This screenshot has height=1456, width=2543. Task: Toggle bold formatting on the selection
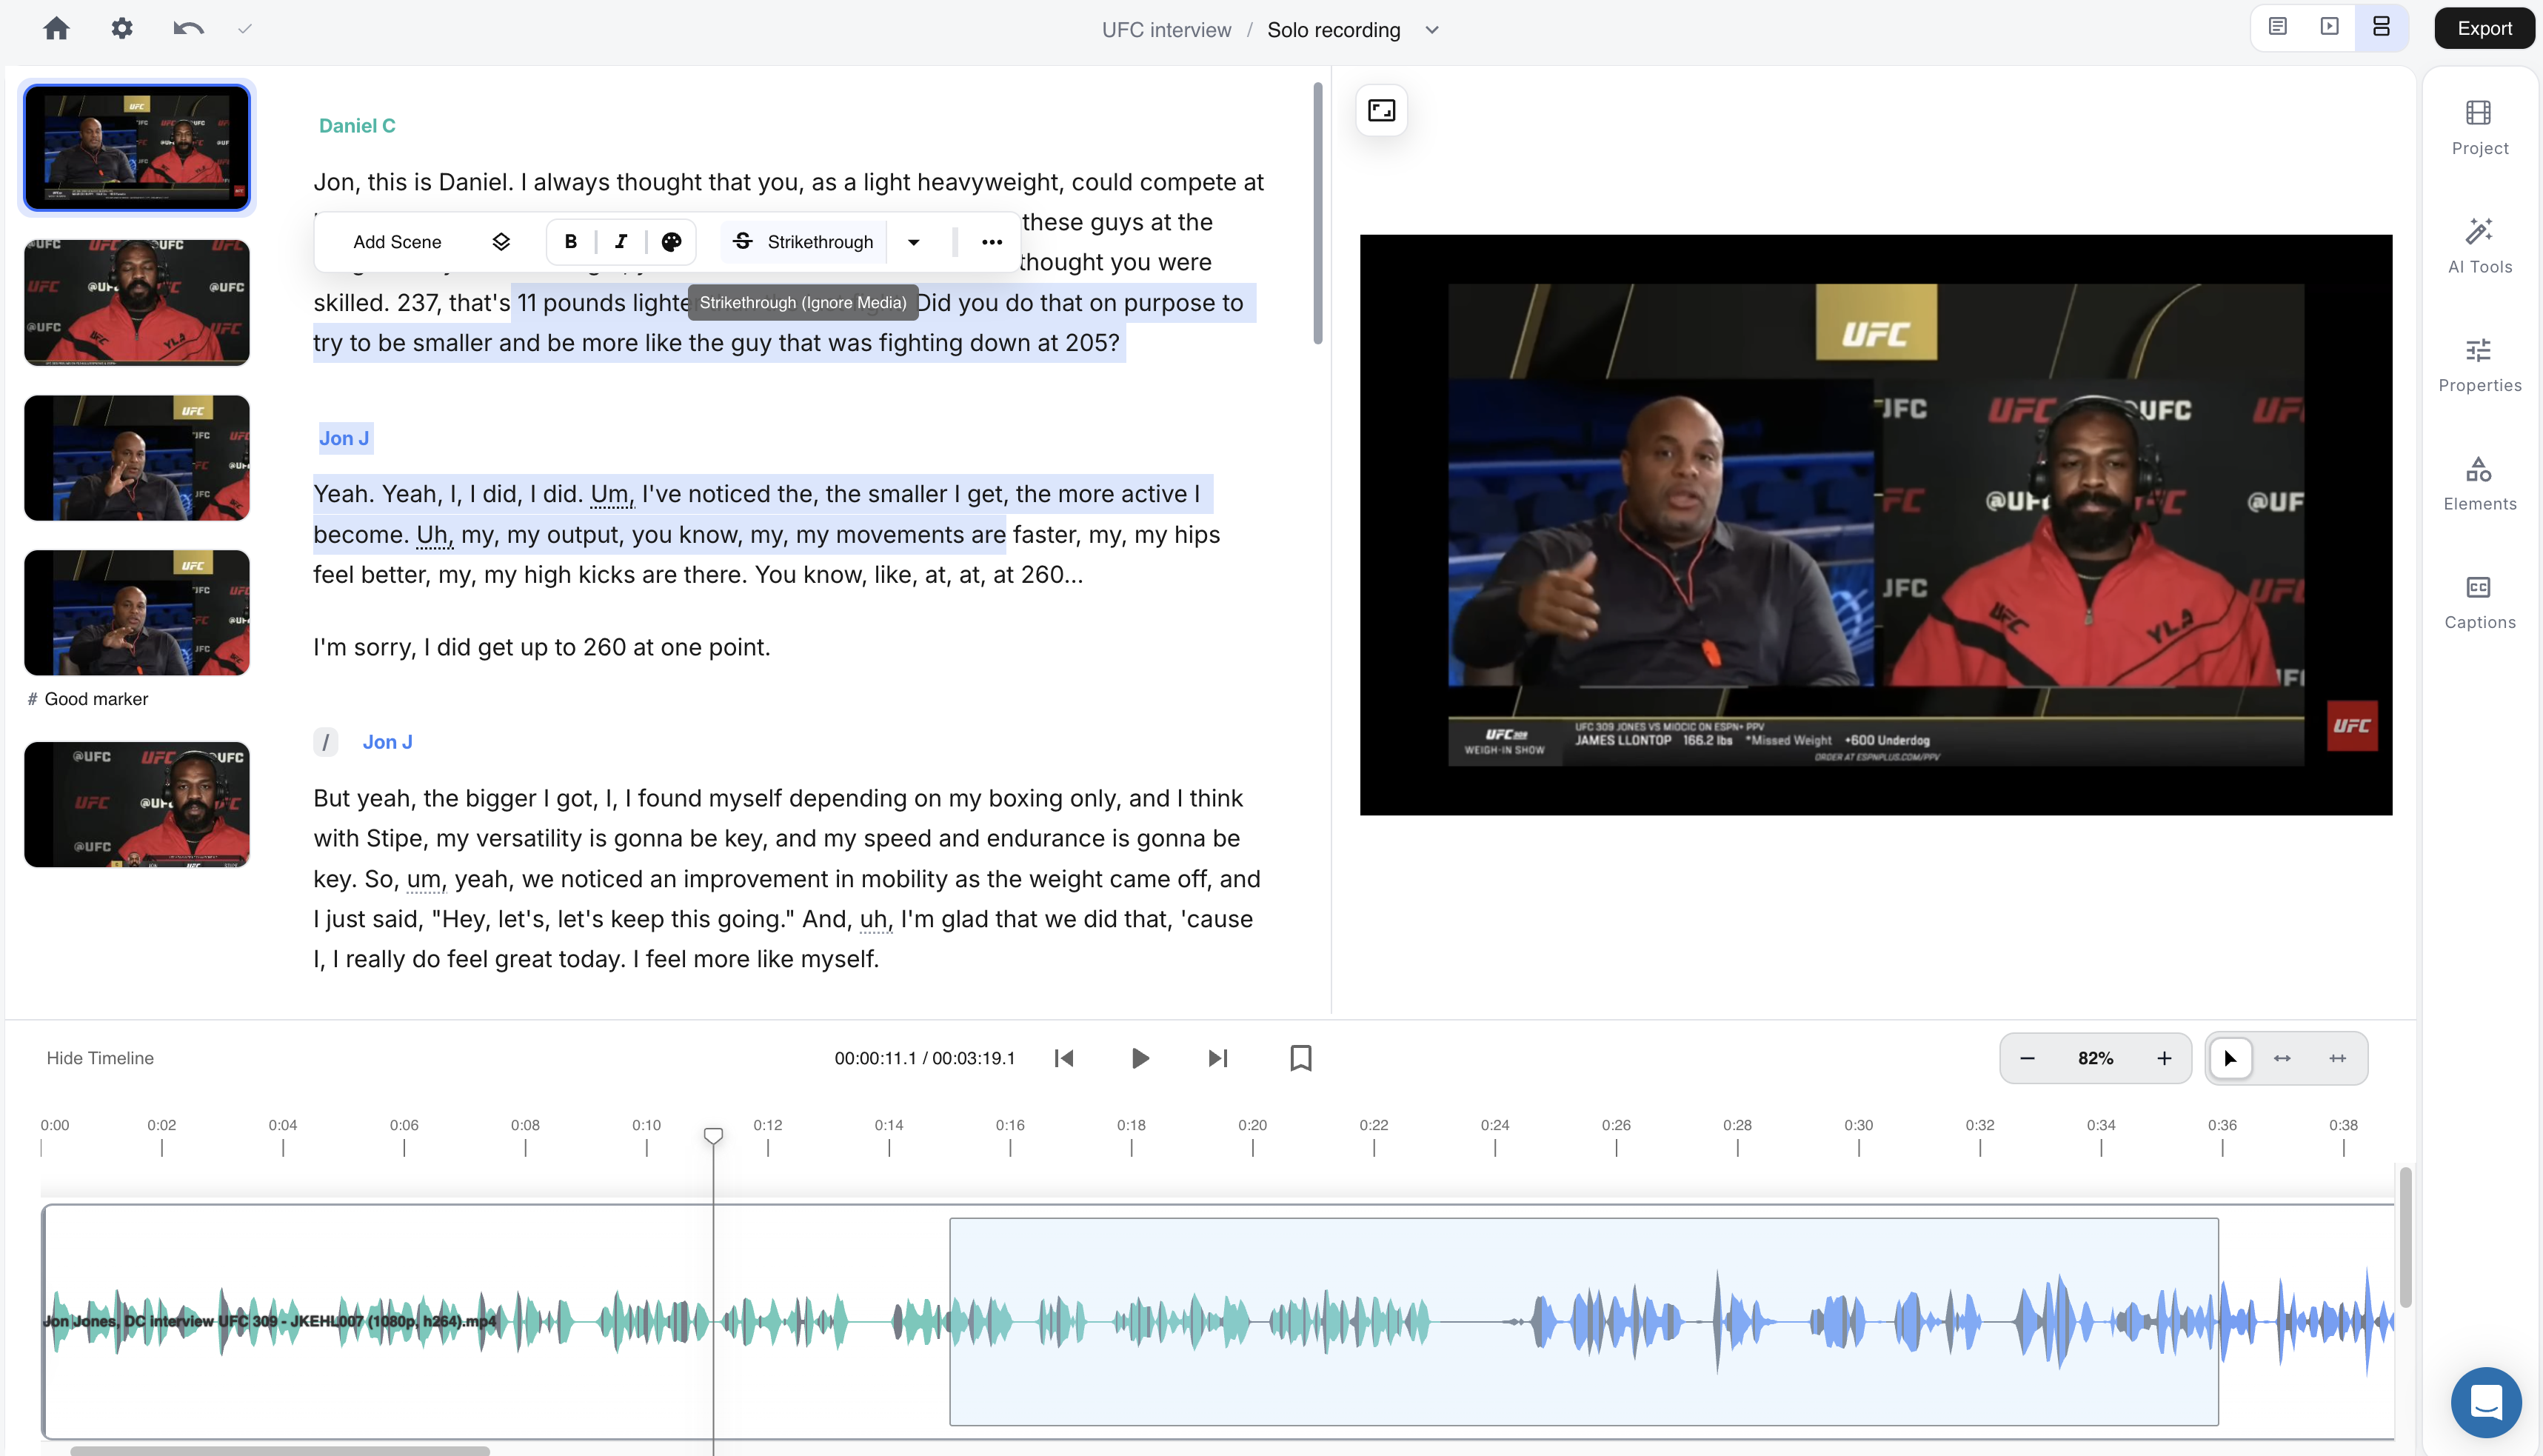(571, 242)
